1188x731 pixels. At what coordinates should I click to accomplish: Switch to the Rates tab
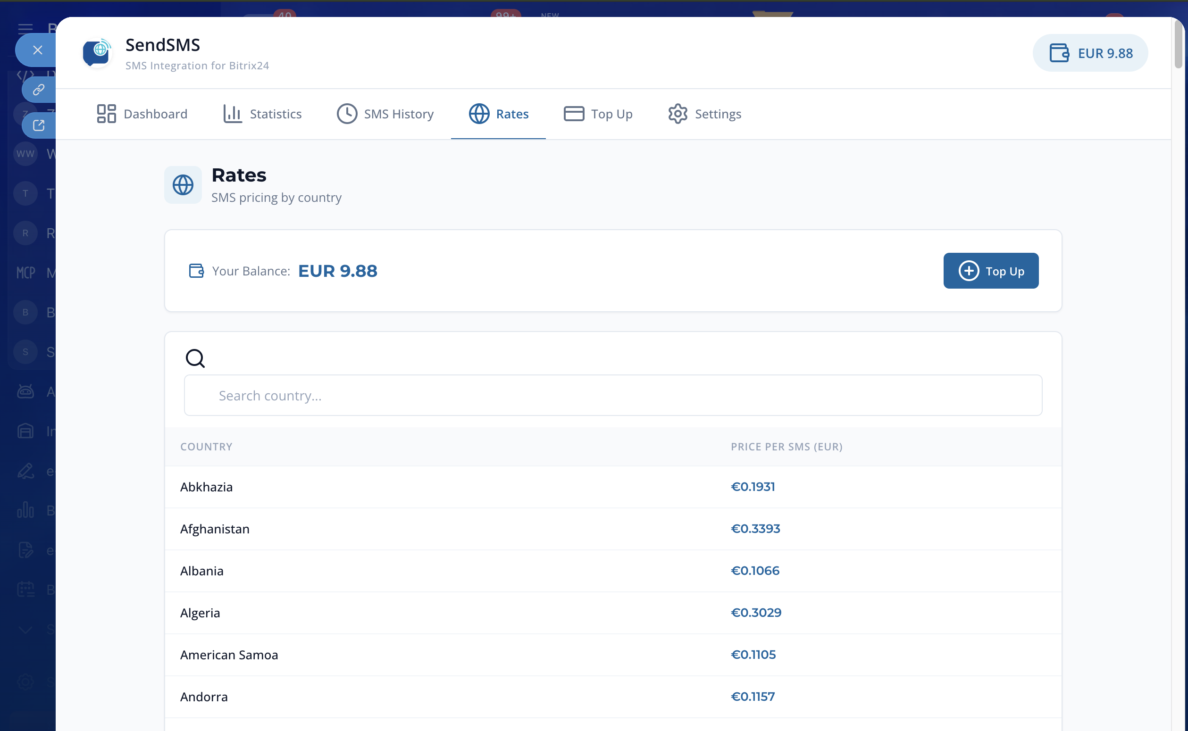point(499,114)
